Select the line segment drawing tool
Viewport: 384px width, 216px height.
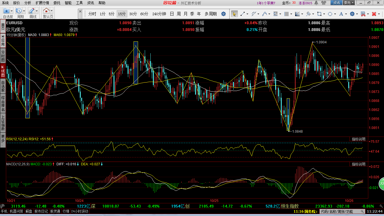(x=243, y=14)
